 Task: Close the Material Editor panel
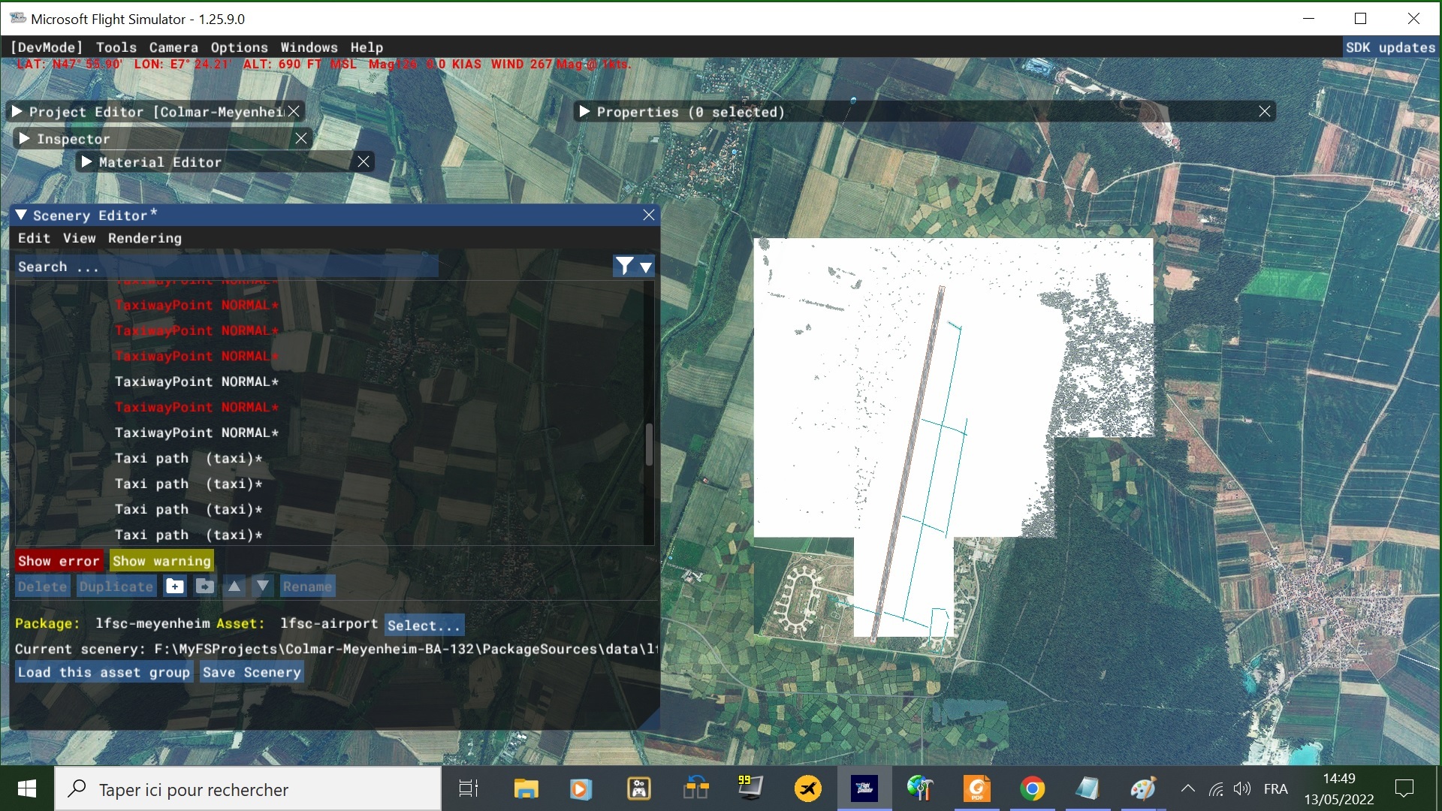[364, 161]
